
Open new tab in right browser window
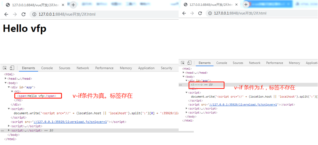(246, 5)
